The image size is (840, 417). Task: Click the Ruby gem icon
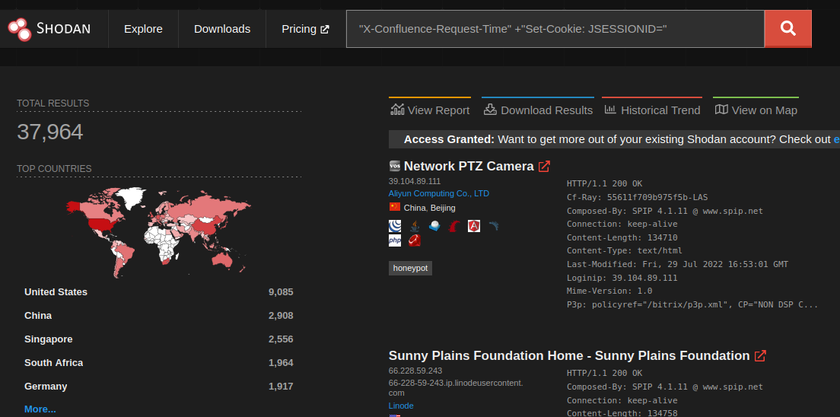pos(415,240)
